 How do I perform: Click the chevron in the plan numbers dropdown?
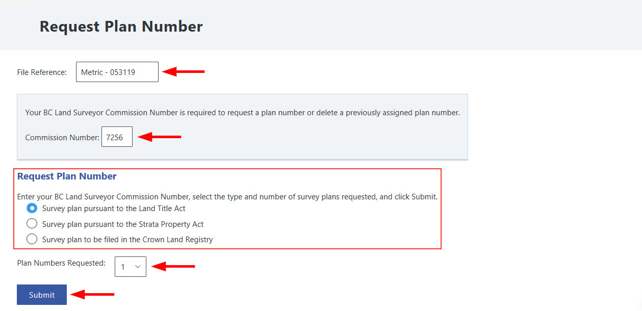pos(138,267)
